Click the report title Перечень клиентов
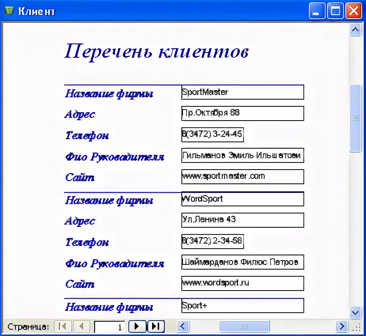Image resolution: width=366 pixels, height=336 pixels. tap(157, 52)
